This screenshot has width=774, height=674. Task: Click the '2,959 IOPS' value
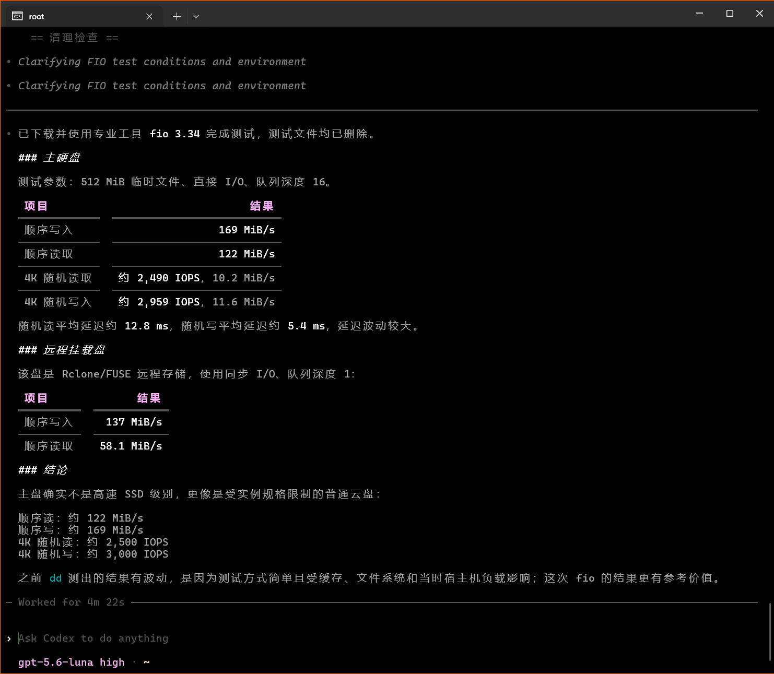[169, 302]
